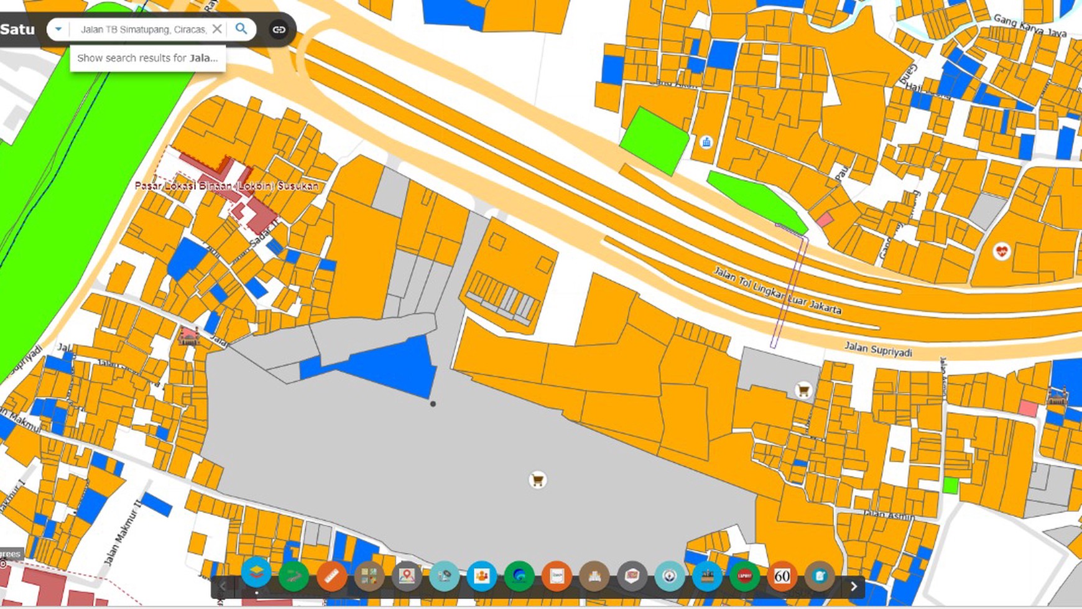Click the map pin location widget

pyautogui.click(x=407, y=576)
